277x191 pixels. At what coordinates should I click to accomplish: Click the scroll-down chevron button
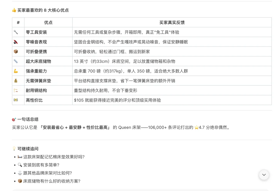coord(264,175)
